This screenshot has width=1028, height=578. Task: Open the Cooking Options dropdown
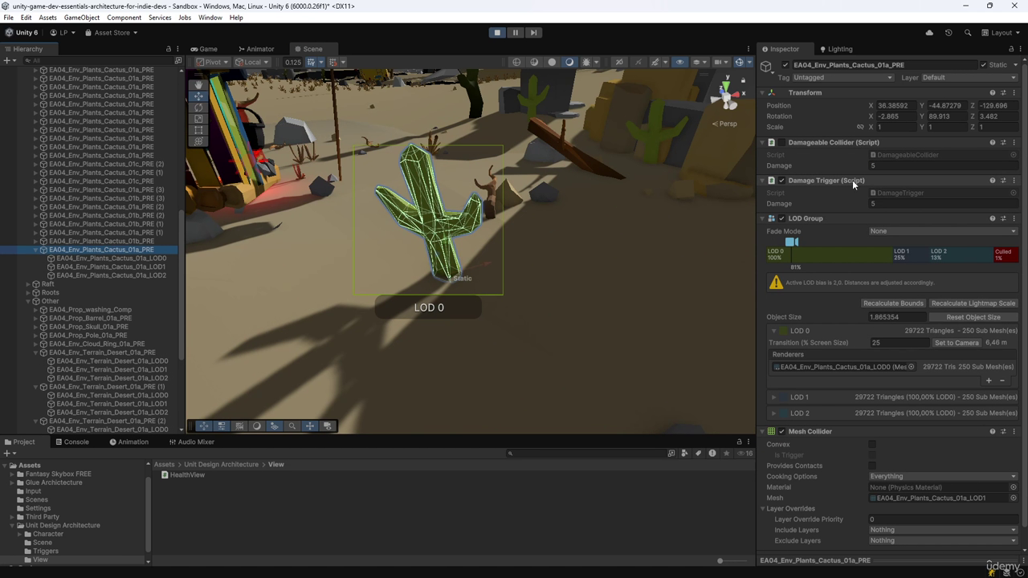pos(943,476)
